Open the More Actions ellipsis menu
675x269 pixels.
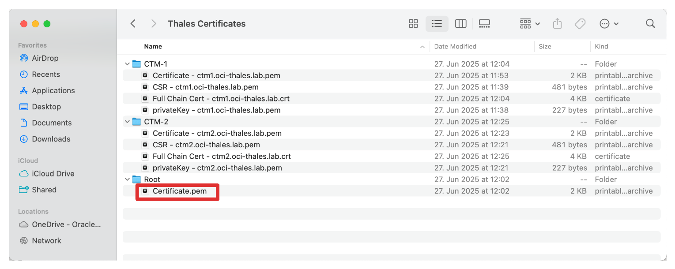click(609, 24)
